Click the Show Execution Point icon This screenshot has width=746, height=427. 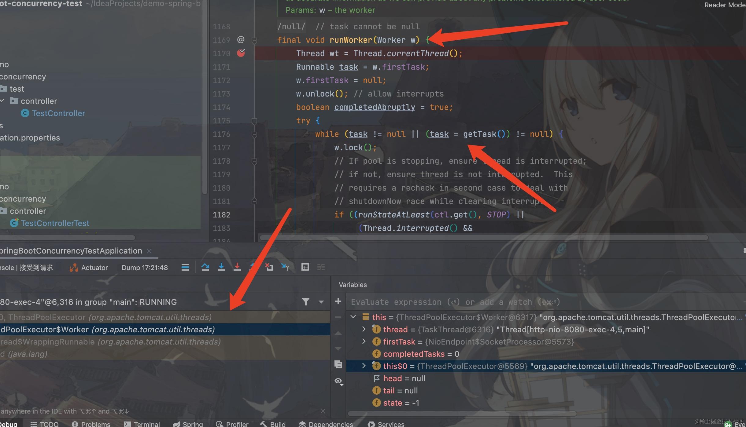point(185,267)
